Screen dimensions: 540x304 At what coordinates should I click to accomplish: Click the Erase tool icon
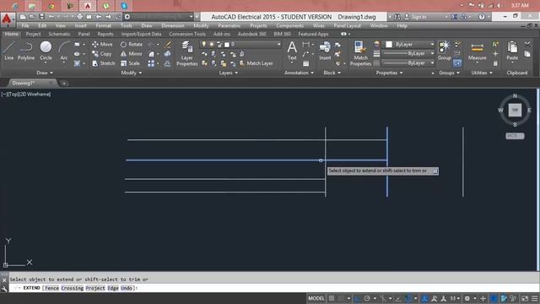[168, 45]
